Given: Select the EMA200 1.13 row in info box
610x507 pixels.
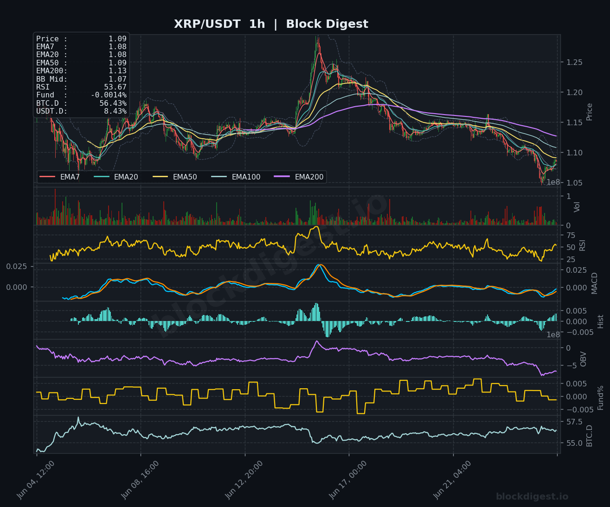Looking at the screenshot, I should coord(81,71).
